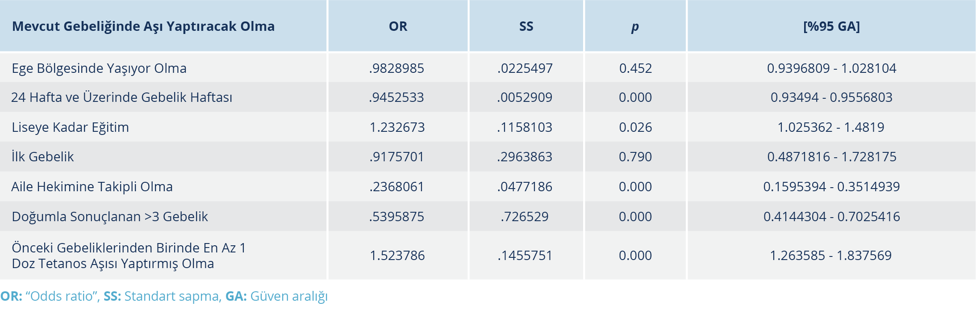Select the 'Doğumla Sonuçlanan >3 Gebelik' label
Screen dimensions: 976x315
click(110, 217)
